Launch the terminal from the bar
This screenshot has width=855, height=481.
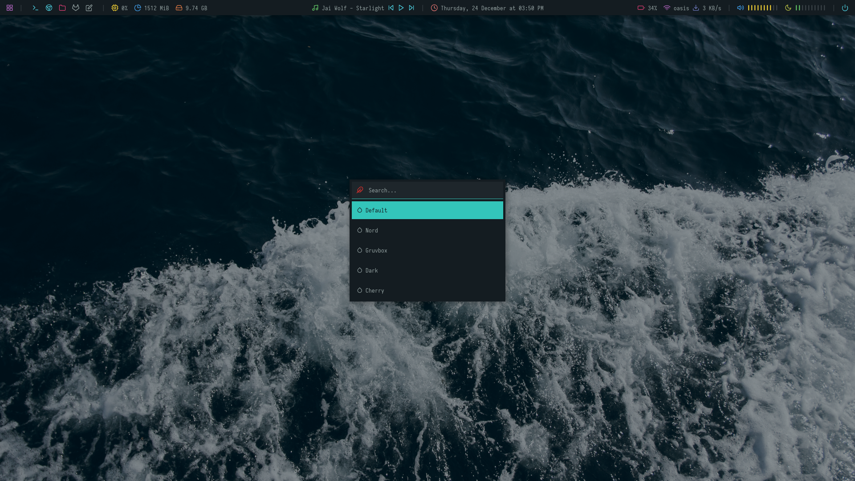[36, 8]
